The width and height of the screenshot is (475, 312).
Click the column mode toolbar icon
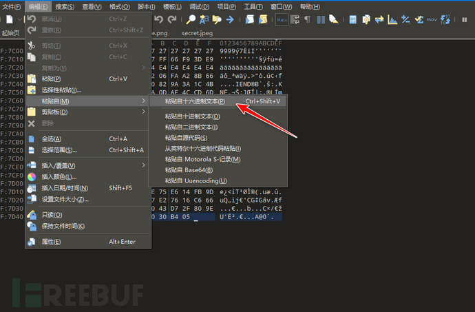pyautogui.click(x=321, y=20)
